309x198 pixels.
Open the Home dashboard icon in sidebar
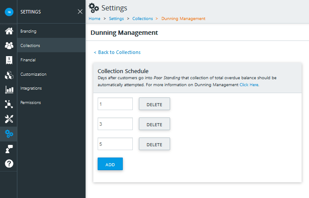pos(9,31)
